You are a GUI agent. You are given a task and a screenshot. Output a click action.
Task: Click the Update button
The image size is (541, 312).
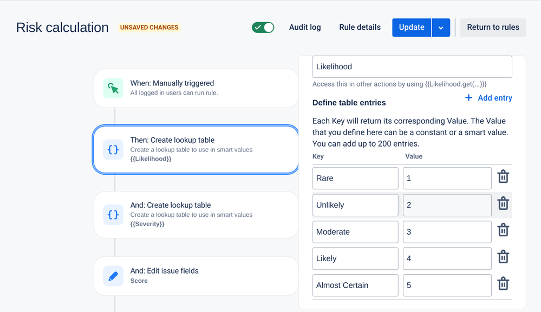pyautogui.click(x=412, y=28)
